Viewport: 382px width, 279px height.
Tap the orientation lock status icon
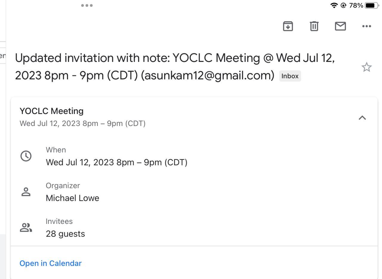pyautogui.click(x=344, y=5)
